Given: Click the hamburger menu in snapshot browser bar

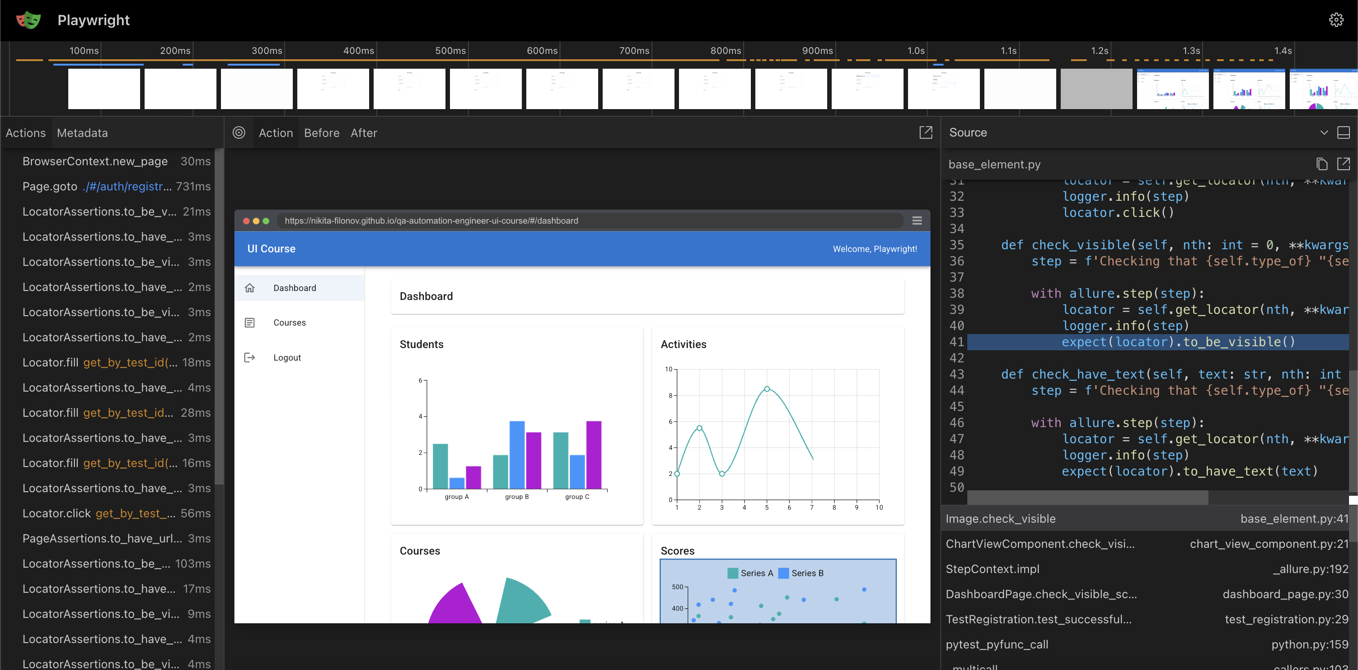Looking at the screenshot, I should click(x=917, y=221).
